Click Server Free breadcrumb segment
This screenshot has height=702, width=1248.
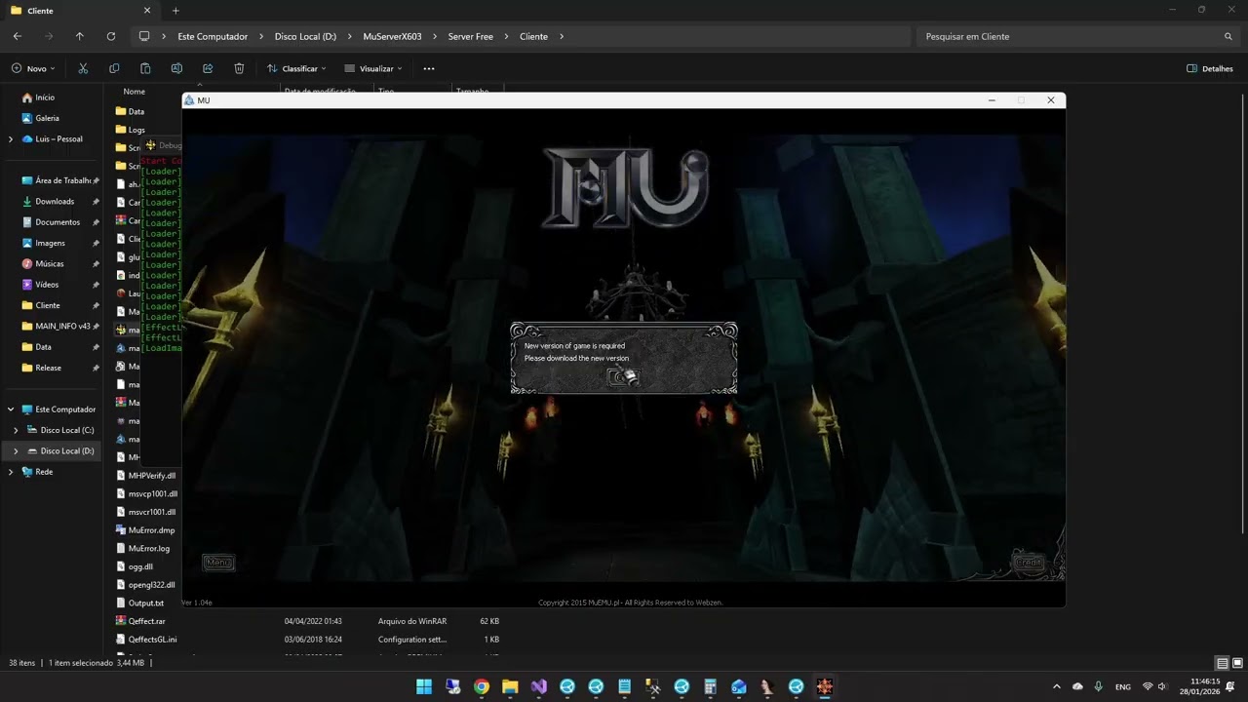(x=471, y=36)
